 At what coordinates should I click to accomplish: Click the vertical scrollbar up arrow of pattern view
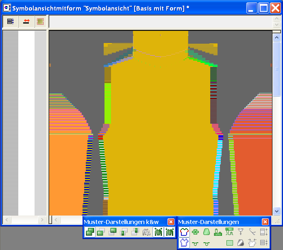coord(276,37)
